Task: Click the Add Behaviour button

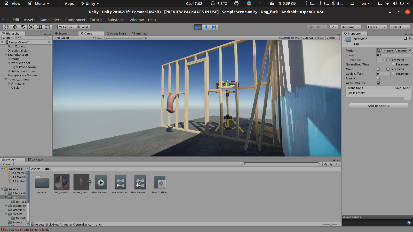Action: [378, 106]
